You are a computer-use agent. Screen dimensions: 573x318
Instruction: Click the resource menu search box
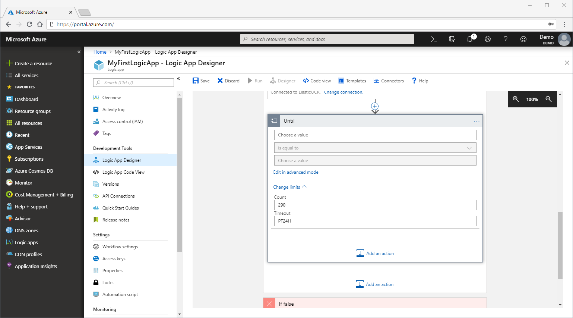coord(133,82)
